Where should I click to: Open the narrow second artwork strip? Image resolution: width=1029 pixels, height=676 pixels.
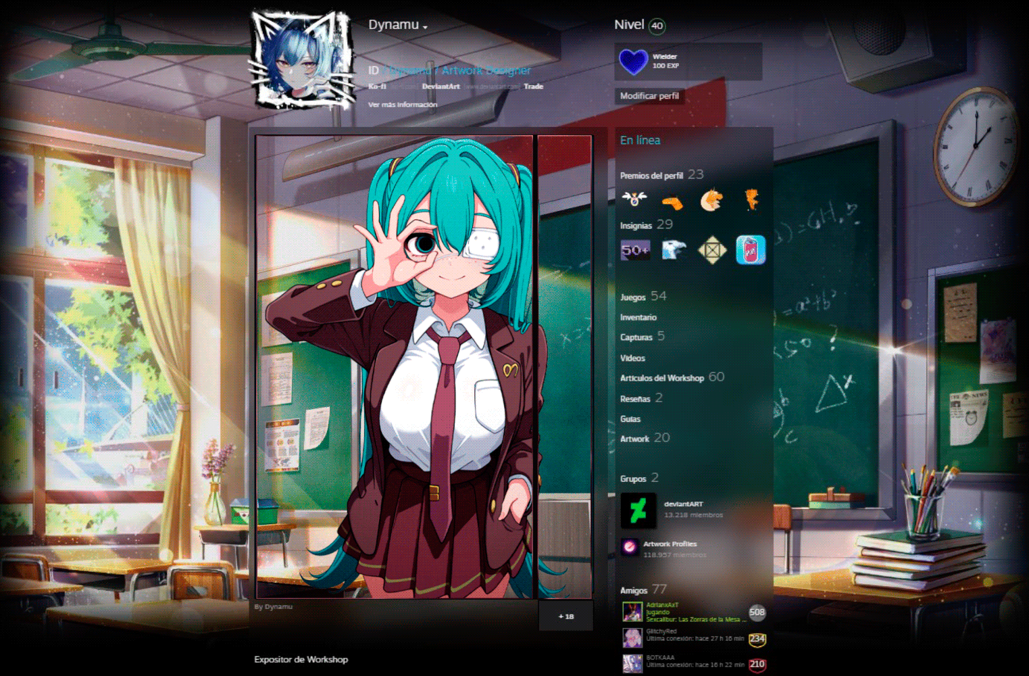[x=564, y=367]
